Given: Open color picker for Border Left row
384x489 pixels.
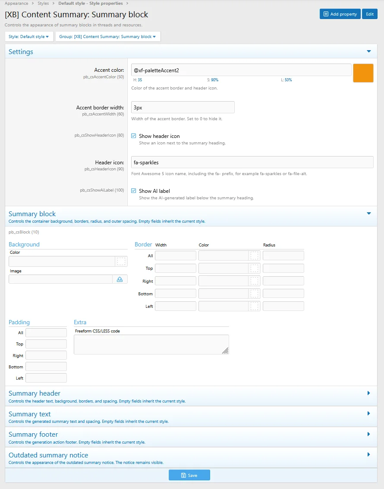Looking at the screenshot, I should 254,306.
